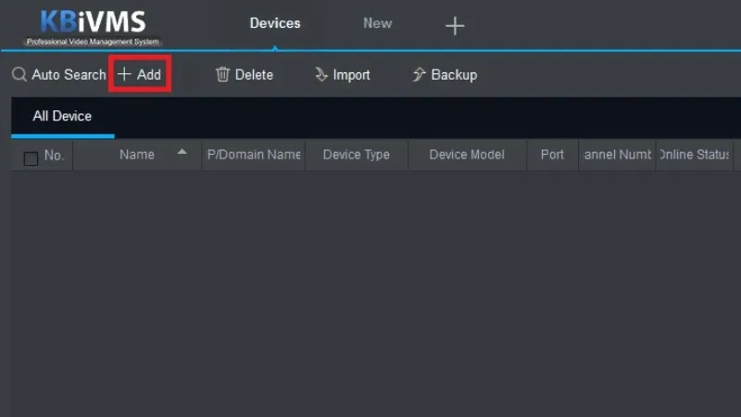Switch to the Devices tab
Viewport: 741px width, 417px height.
coord(275,23)
